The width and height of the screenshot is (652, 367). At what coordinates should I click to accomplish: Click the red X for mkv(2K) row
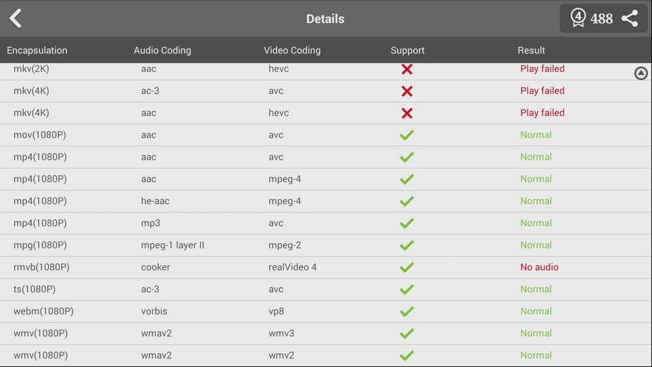coord(407,69)
